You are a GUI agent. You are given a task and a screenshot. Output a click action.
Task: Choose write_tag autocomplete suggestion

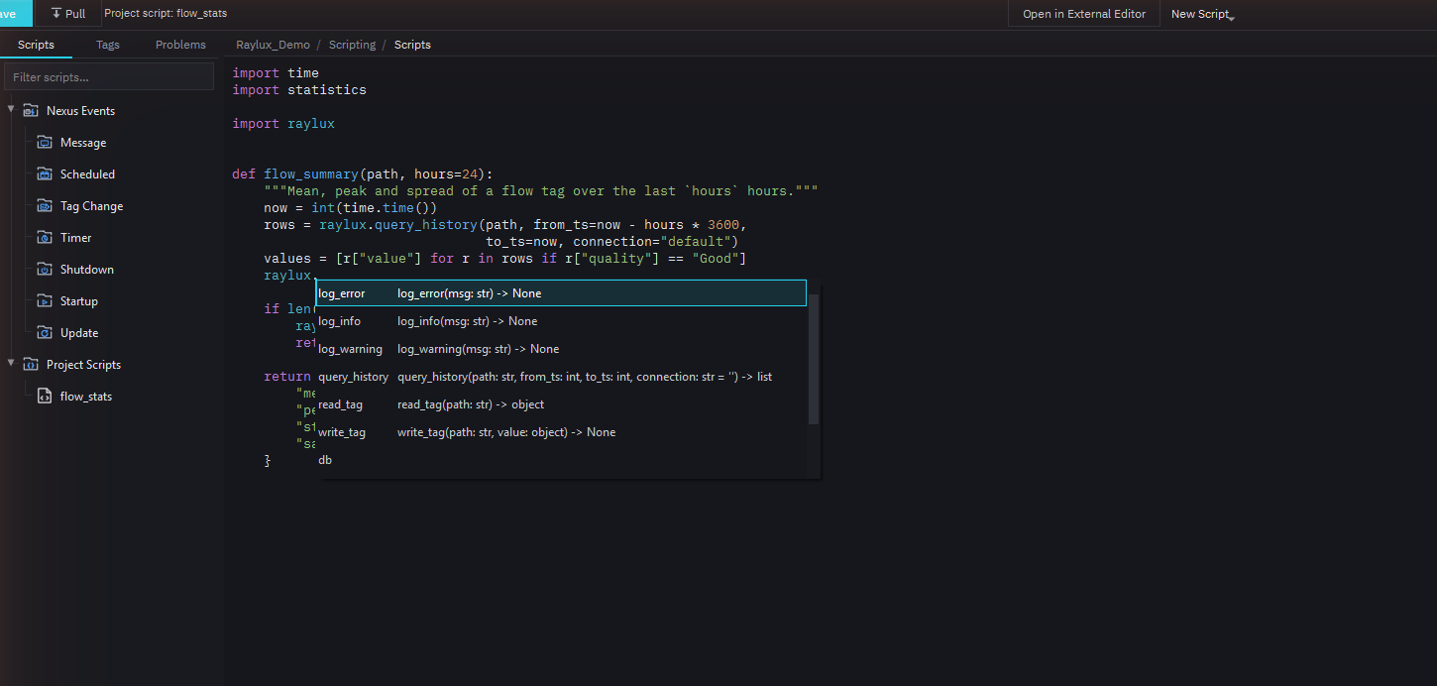561,432
